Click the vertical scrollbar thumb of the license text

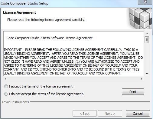[x=147, y=40]
